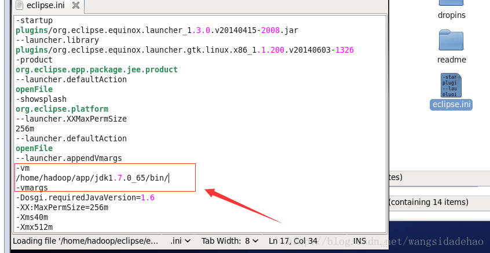Click the launcher_1.3.0 jar plugin path line

(157, 30)
